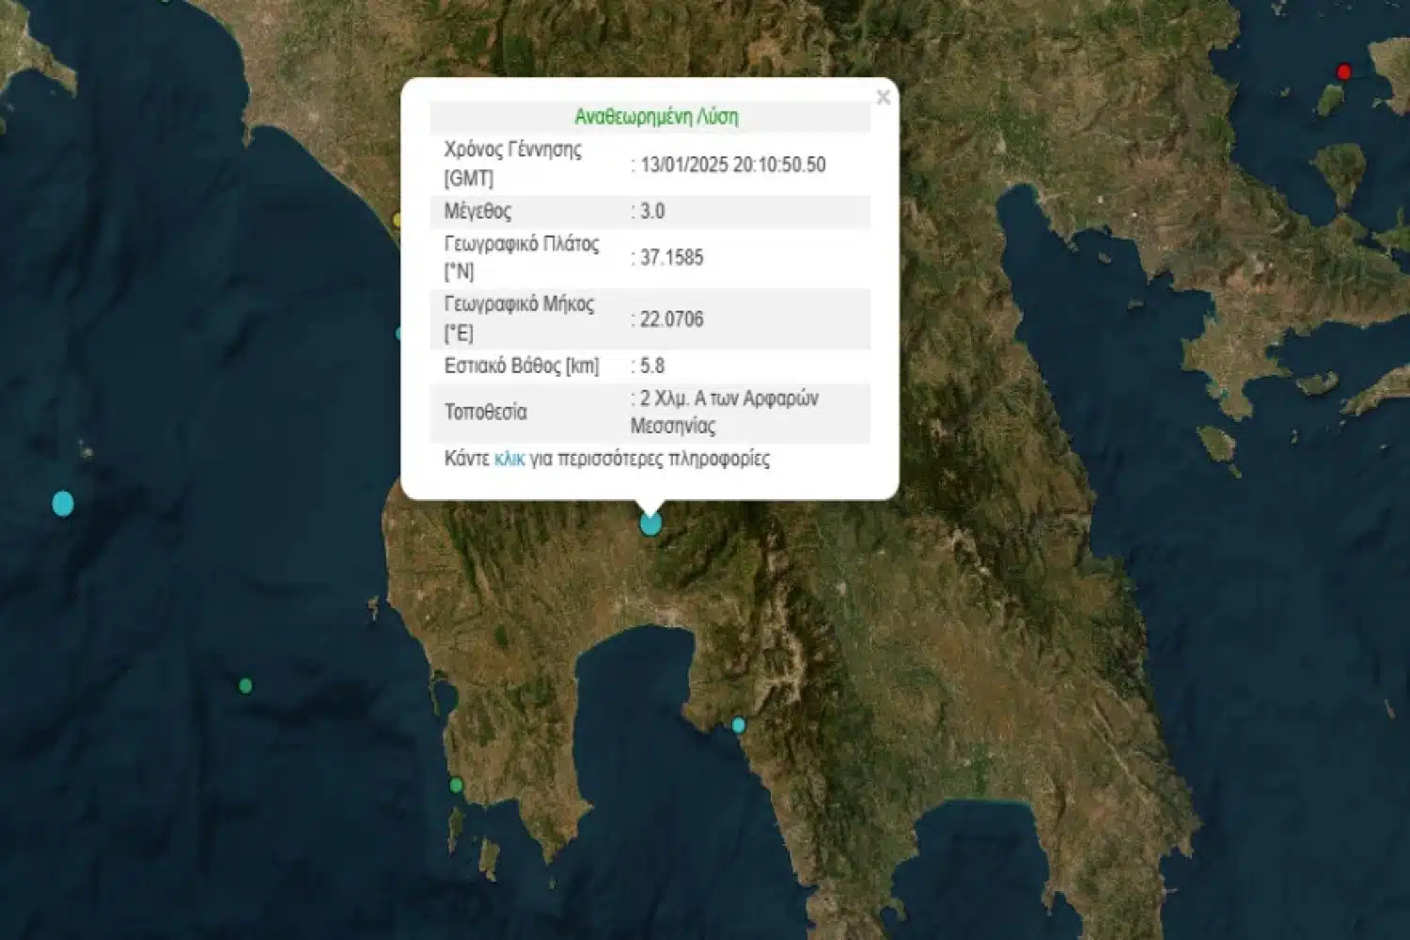
Task: Click the 'Τοποθεσία' label in the popup
Action: 485,412
